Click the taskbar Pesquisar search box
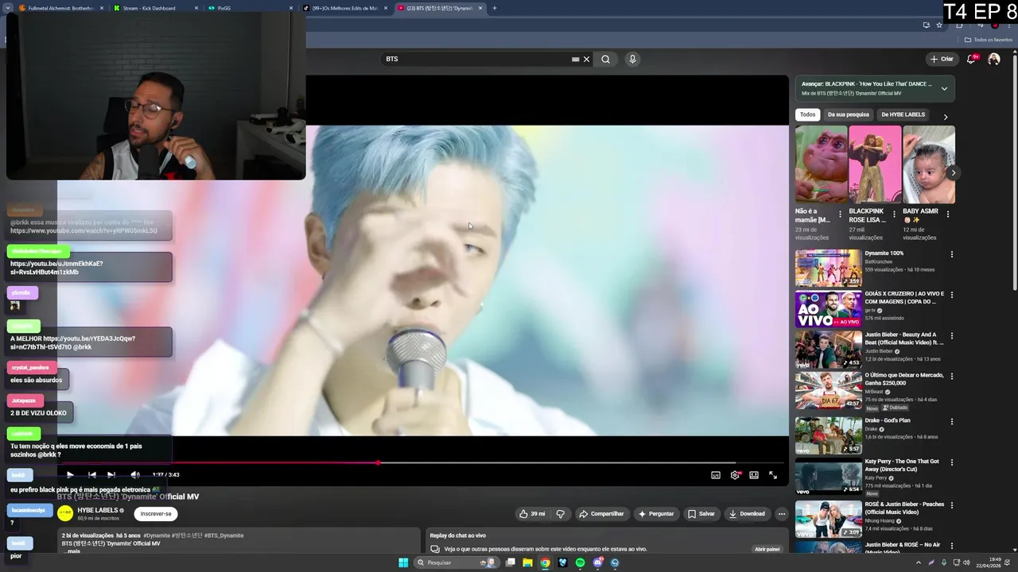Screen dimensions: 1018x572 click(457, 562)
